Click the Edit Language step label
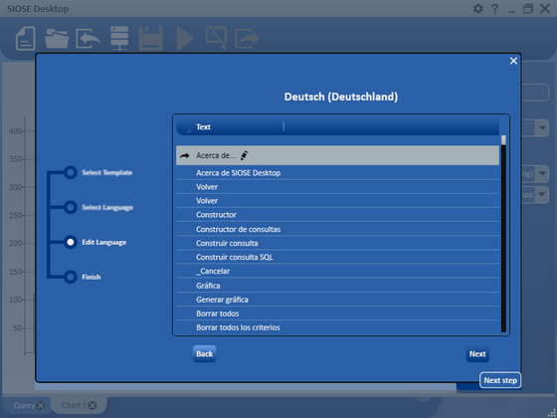557x418 pixels. tap(104, 242)
